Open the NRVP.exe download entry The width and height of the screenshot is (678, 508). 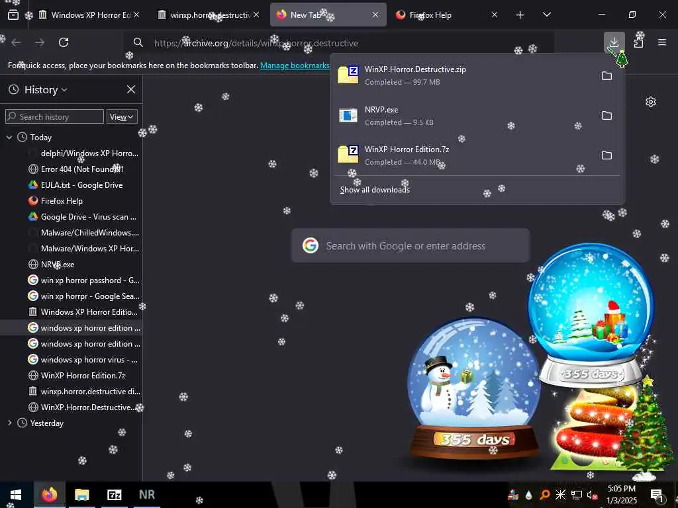tap(465, 116)
